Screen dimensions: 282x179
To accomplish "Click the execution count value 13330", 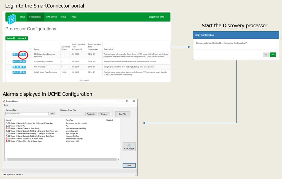I will click(x=64, y=72).
